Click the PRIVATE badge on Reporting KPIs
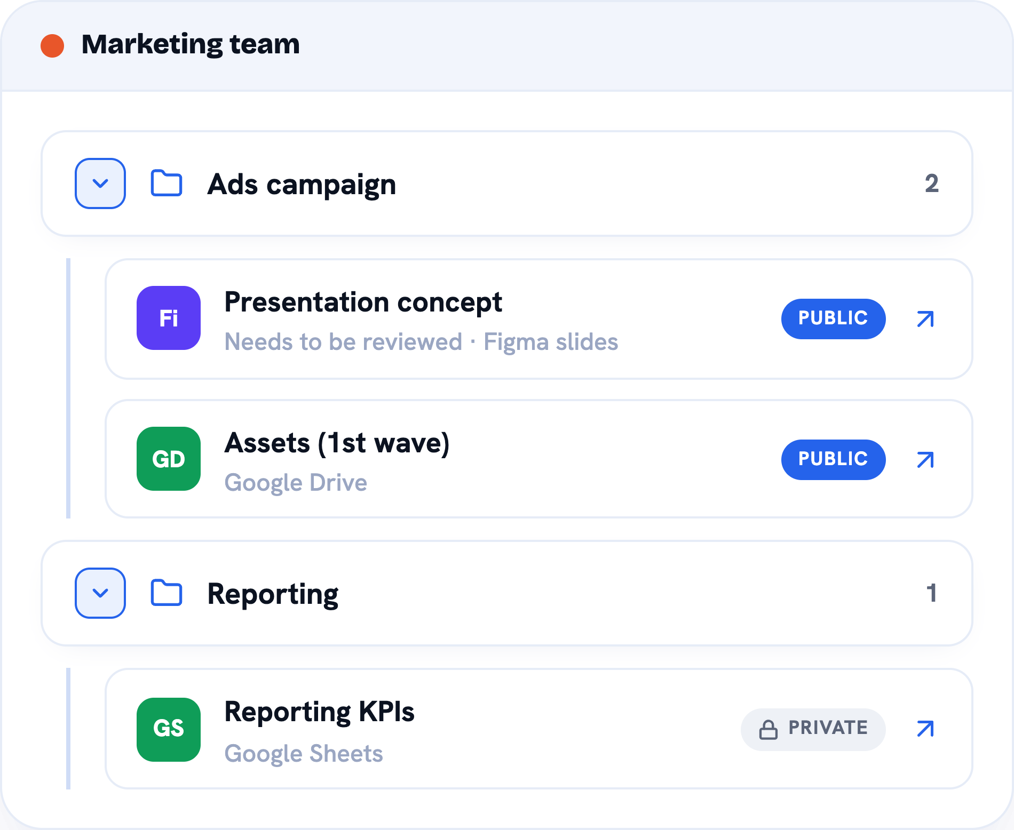Viewport: 1014px width, 830px height. tap(813, 729)
